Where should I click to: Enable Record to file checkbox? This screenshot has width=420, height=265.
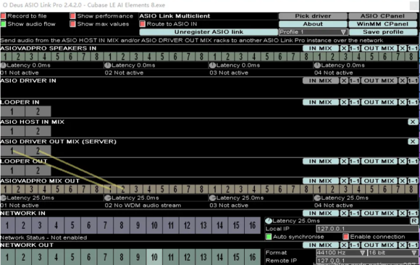(x=4, y=16)
